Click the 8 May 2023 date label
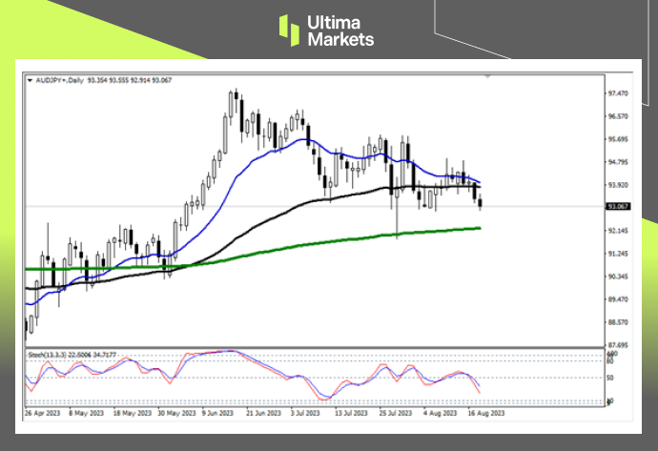This screenshot has width=658, height=451. (x=87, y=413)
